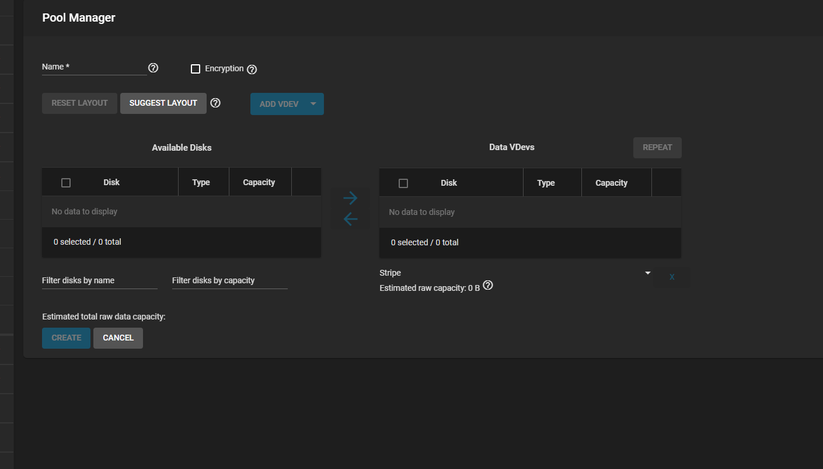This screenshot has height=469, width=823.
Task: Focus the pool Name input field
Action: pyautogui.click(x=94, y=67)
